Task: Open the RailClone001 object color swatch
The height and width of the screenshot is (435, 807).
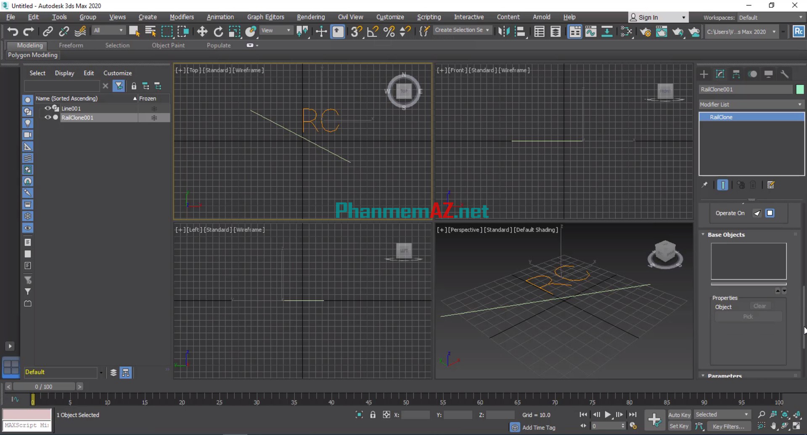Action: [800, 89]
